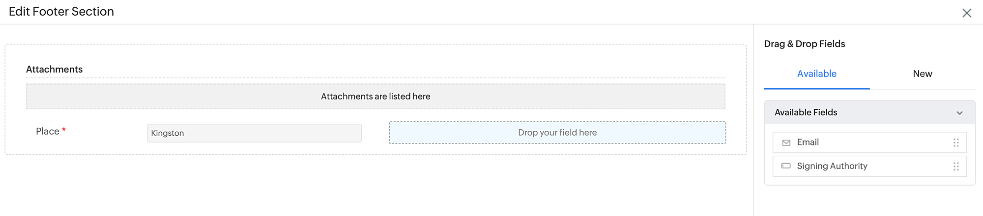Screen dimensions: 983x216
Task: Click the 'Attachments are listed here' area
Action: [x=375, y=96]
